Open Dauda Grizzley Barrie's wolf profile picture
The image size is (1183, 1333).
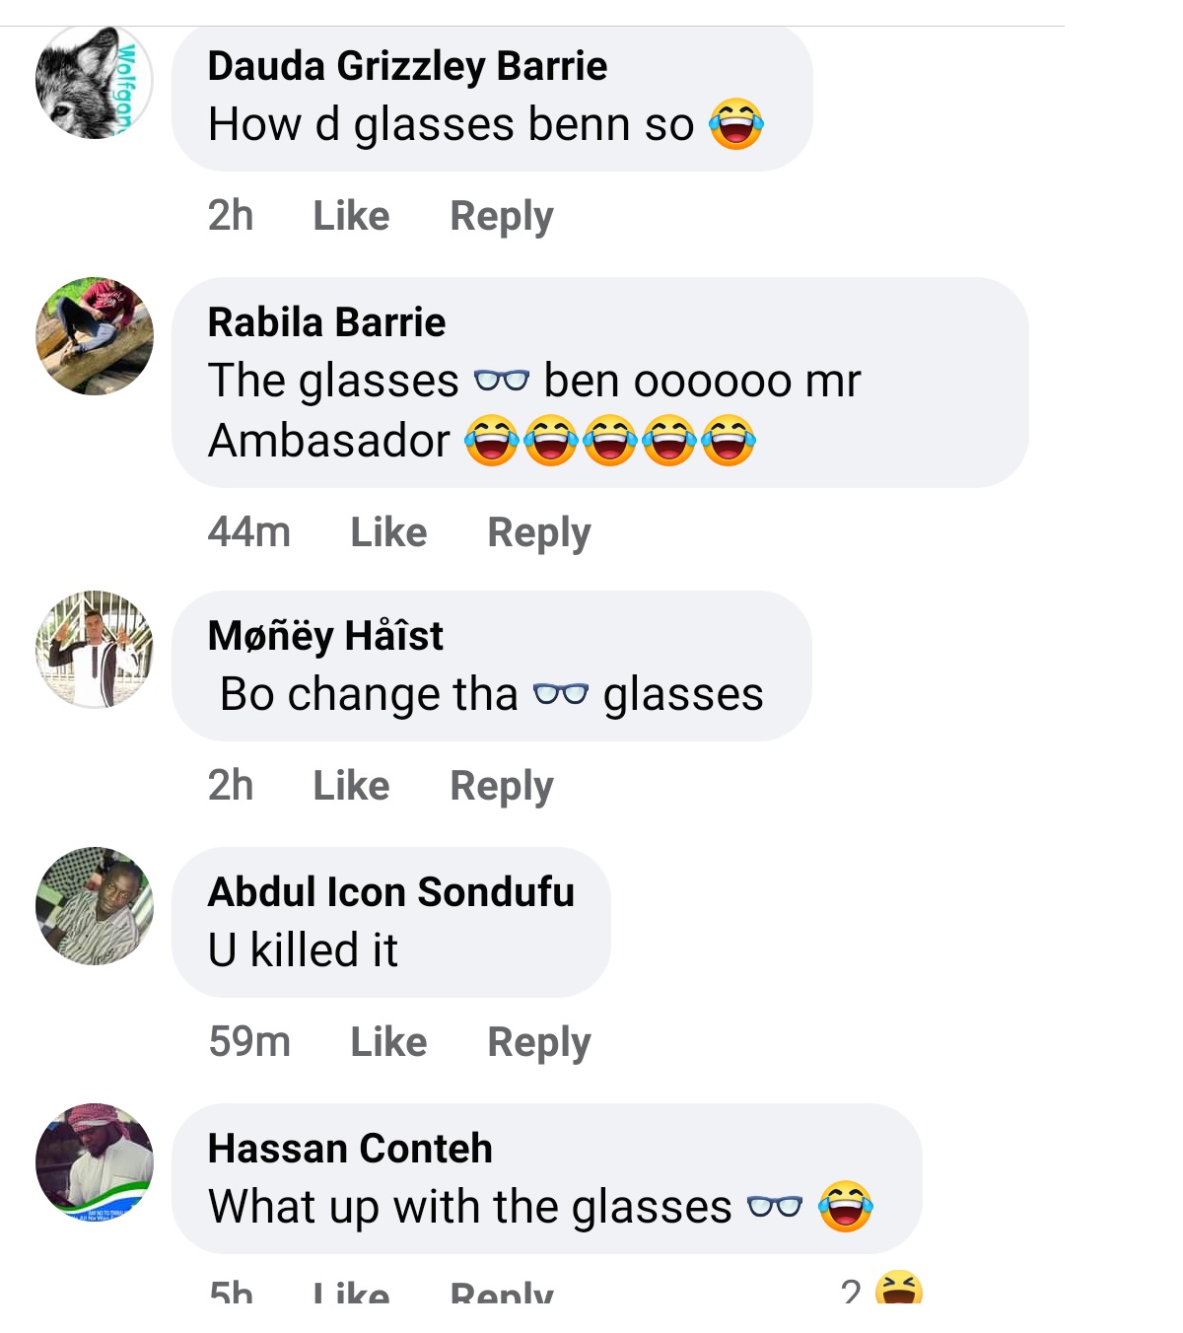pyautogui.click(x=94, y=81)
